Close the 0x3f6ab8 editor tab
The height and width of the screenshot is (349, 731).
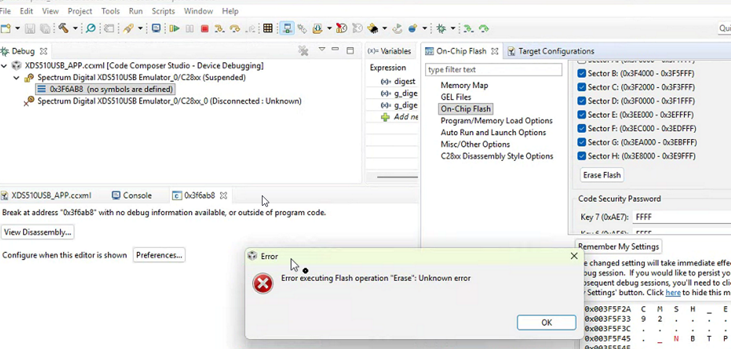(223, 195)
